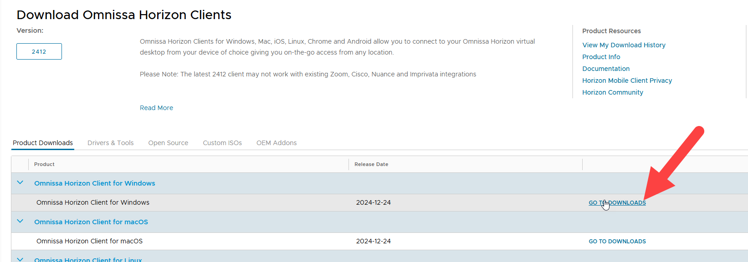
Task: Click the Release Date column header
Action: coord(371,164)
